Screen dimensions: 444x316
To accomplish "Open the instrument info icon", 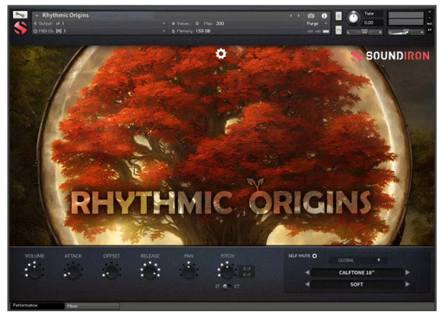I will tap(324, 16).
